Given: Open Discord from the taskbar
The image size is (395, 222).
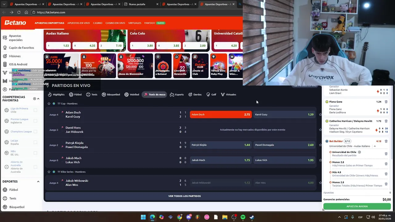Looking at the screenshot, I should 189,217.
